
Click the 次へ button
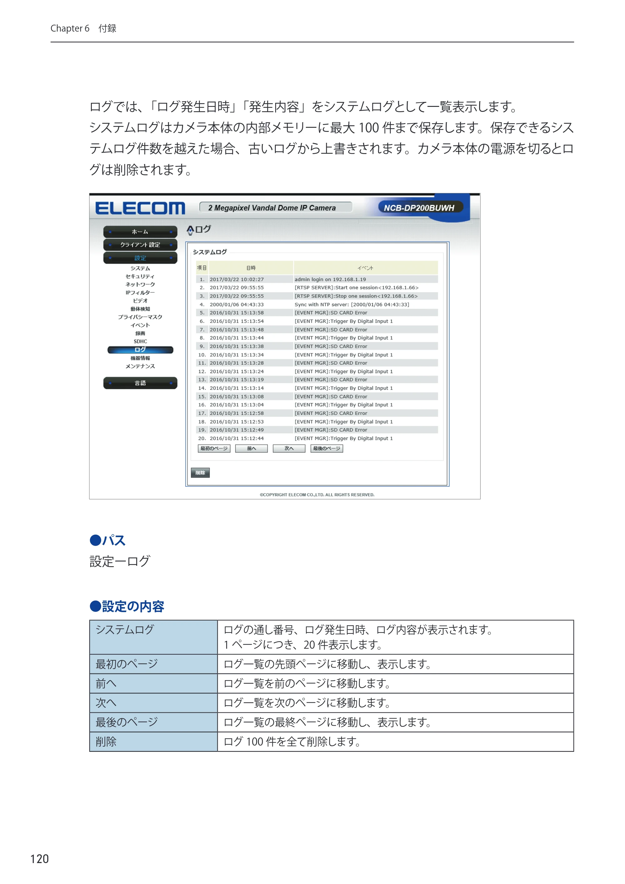click(289, 448)
